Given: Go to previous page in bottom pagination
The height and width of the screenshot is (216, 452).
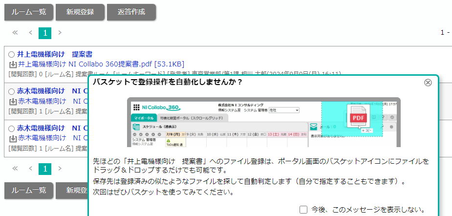Looking at the screenshot, I should point(31,169).
